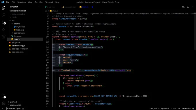
Task: Click the src breadcrumb segment
Action: (x=46, y=11)
